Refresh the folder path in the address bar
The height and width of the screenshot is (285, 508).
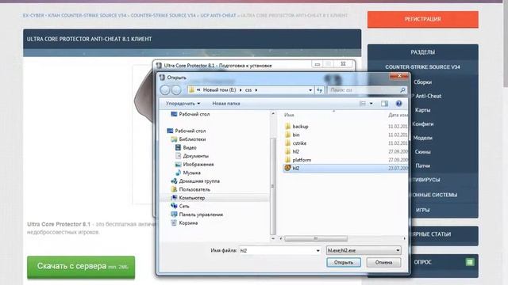(319, 90)
